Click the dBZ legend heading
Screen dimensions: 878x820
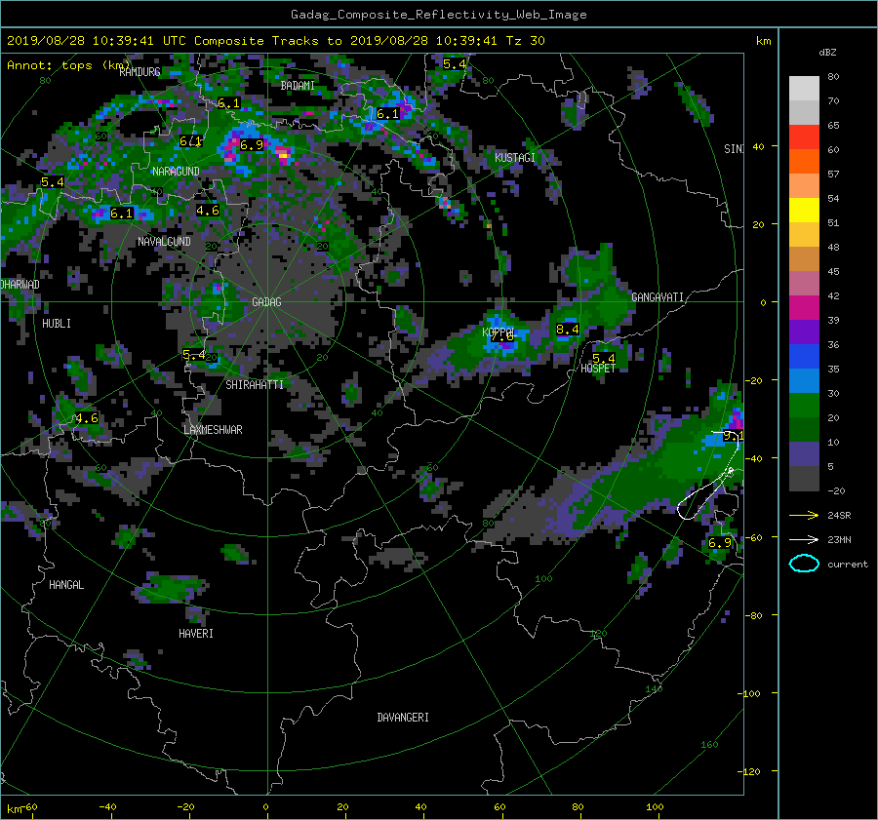tap(827, 53)
